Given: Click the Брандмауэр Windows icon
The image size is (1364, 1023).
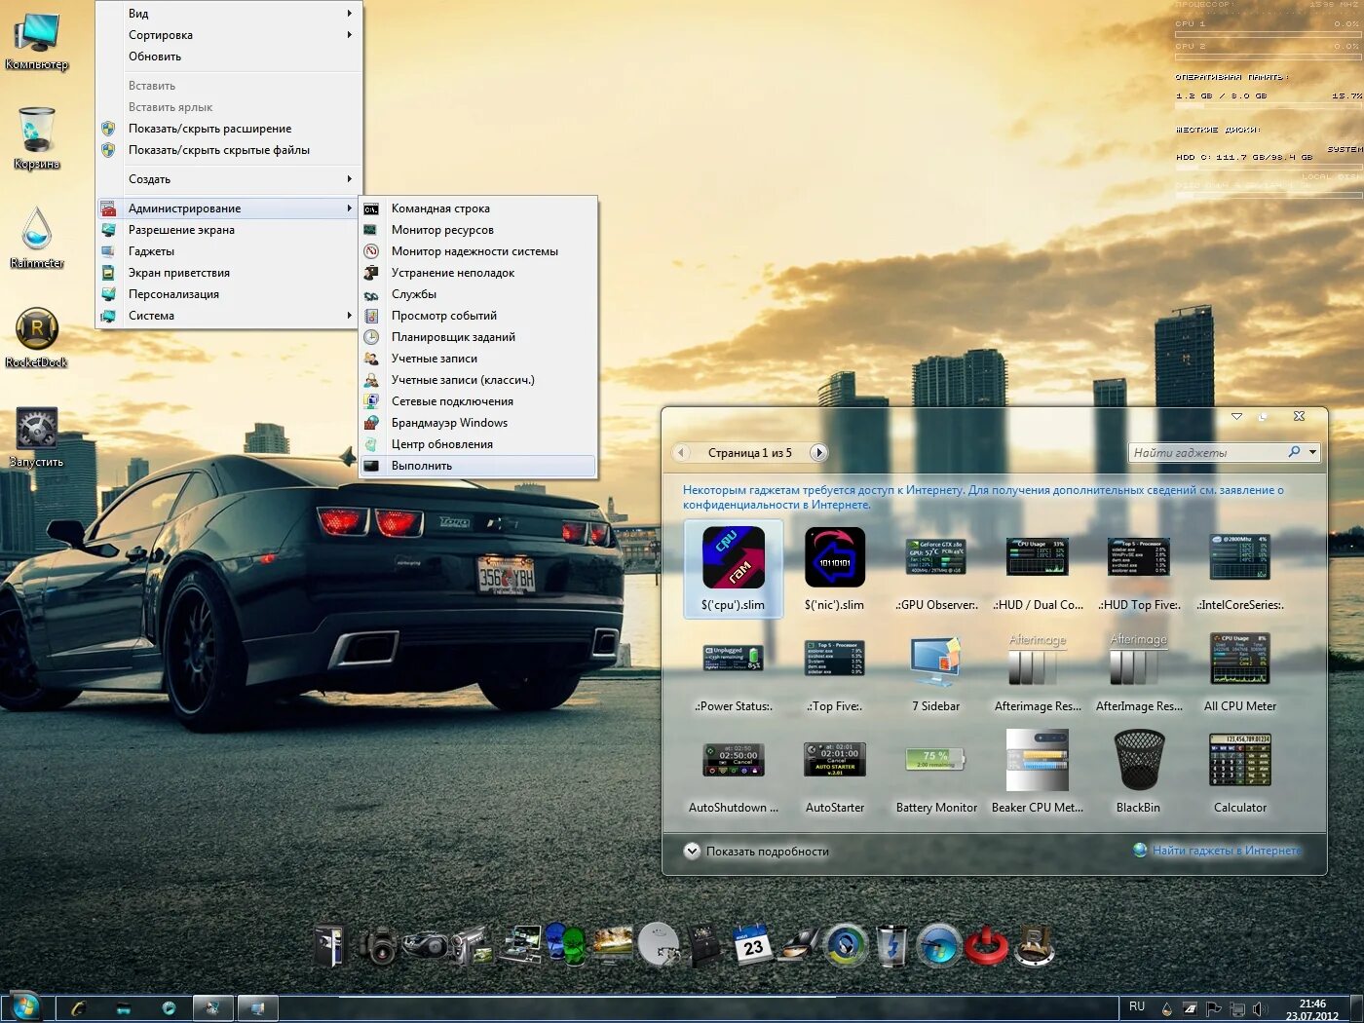Looking at the screenshot, I should (x=371, y=423).
